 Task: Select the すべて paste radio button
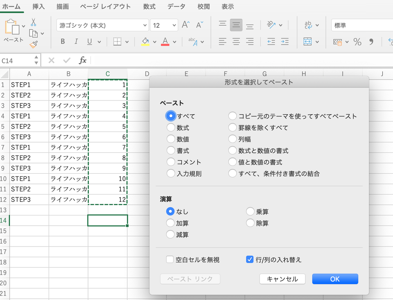tap(171, 116)
